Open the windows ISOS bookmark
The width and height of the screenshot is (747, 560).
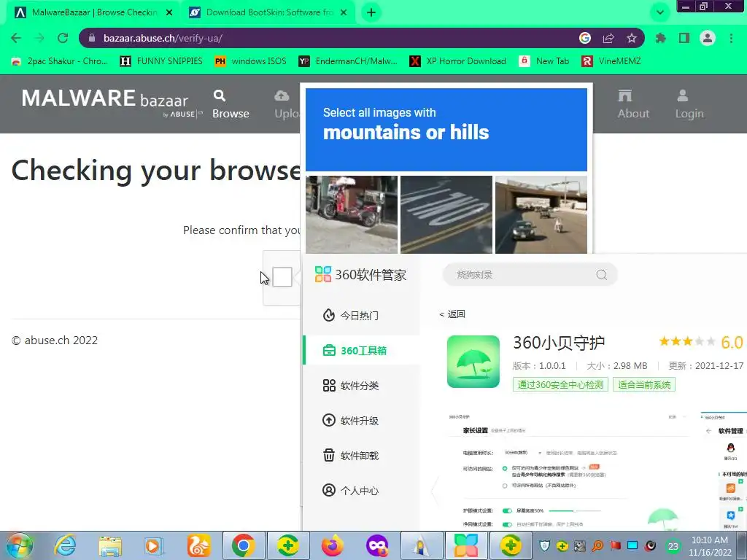click(x=251, y=61)
